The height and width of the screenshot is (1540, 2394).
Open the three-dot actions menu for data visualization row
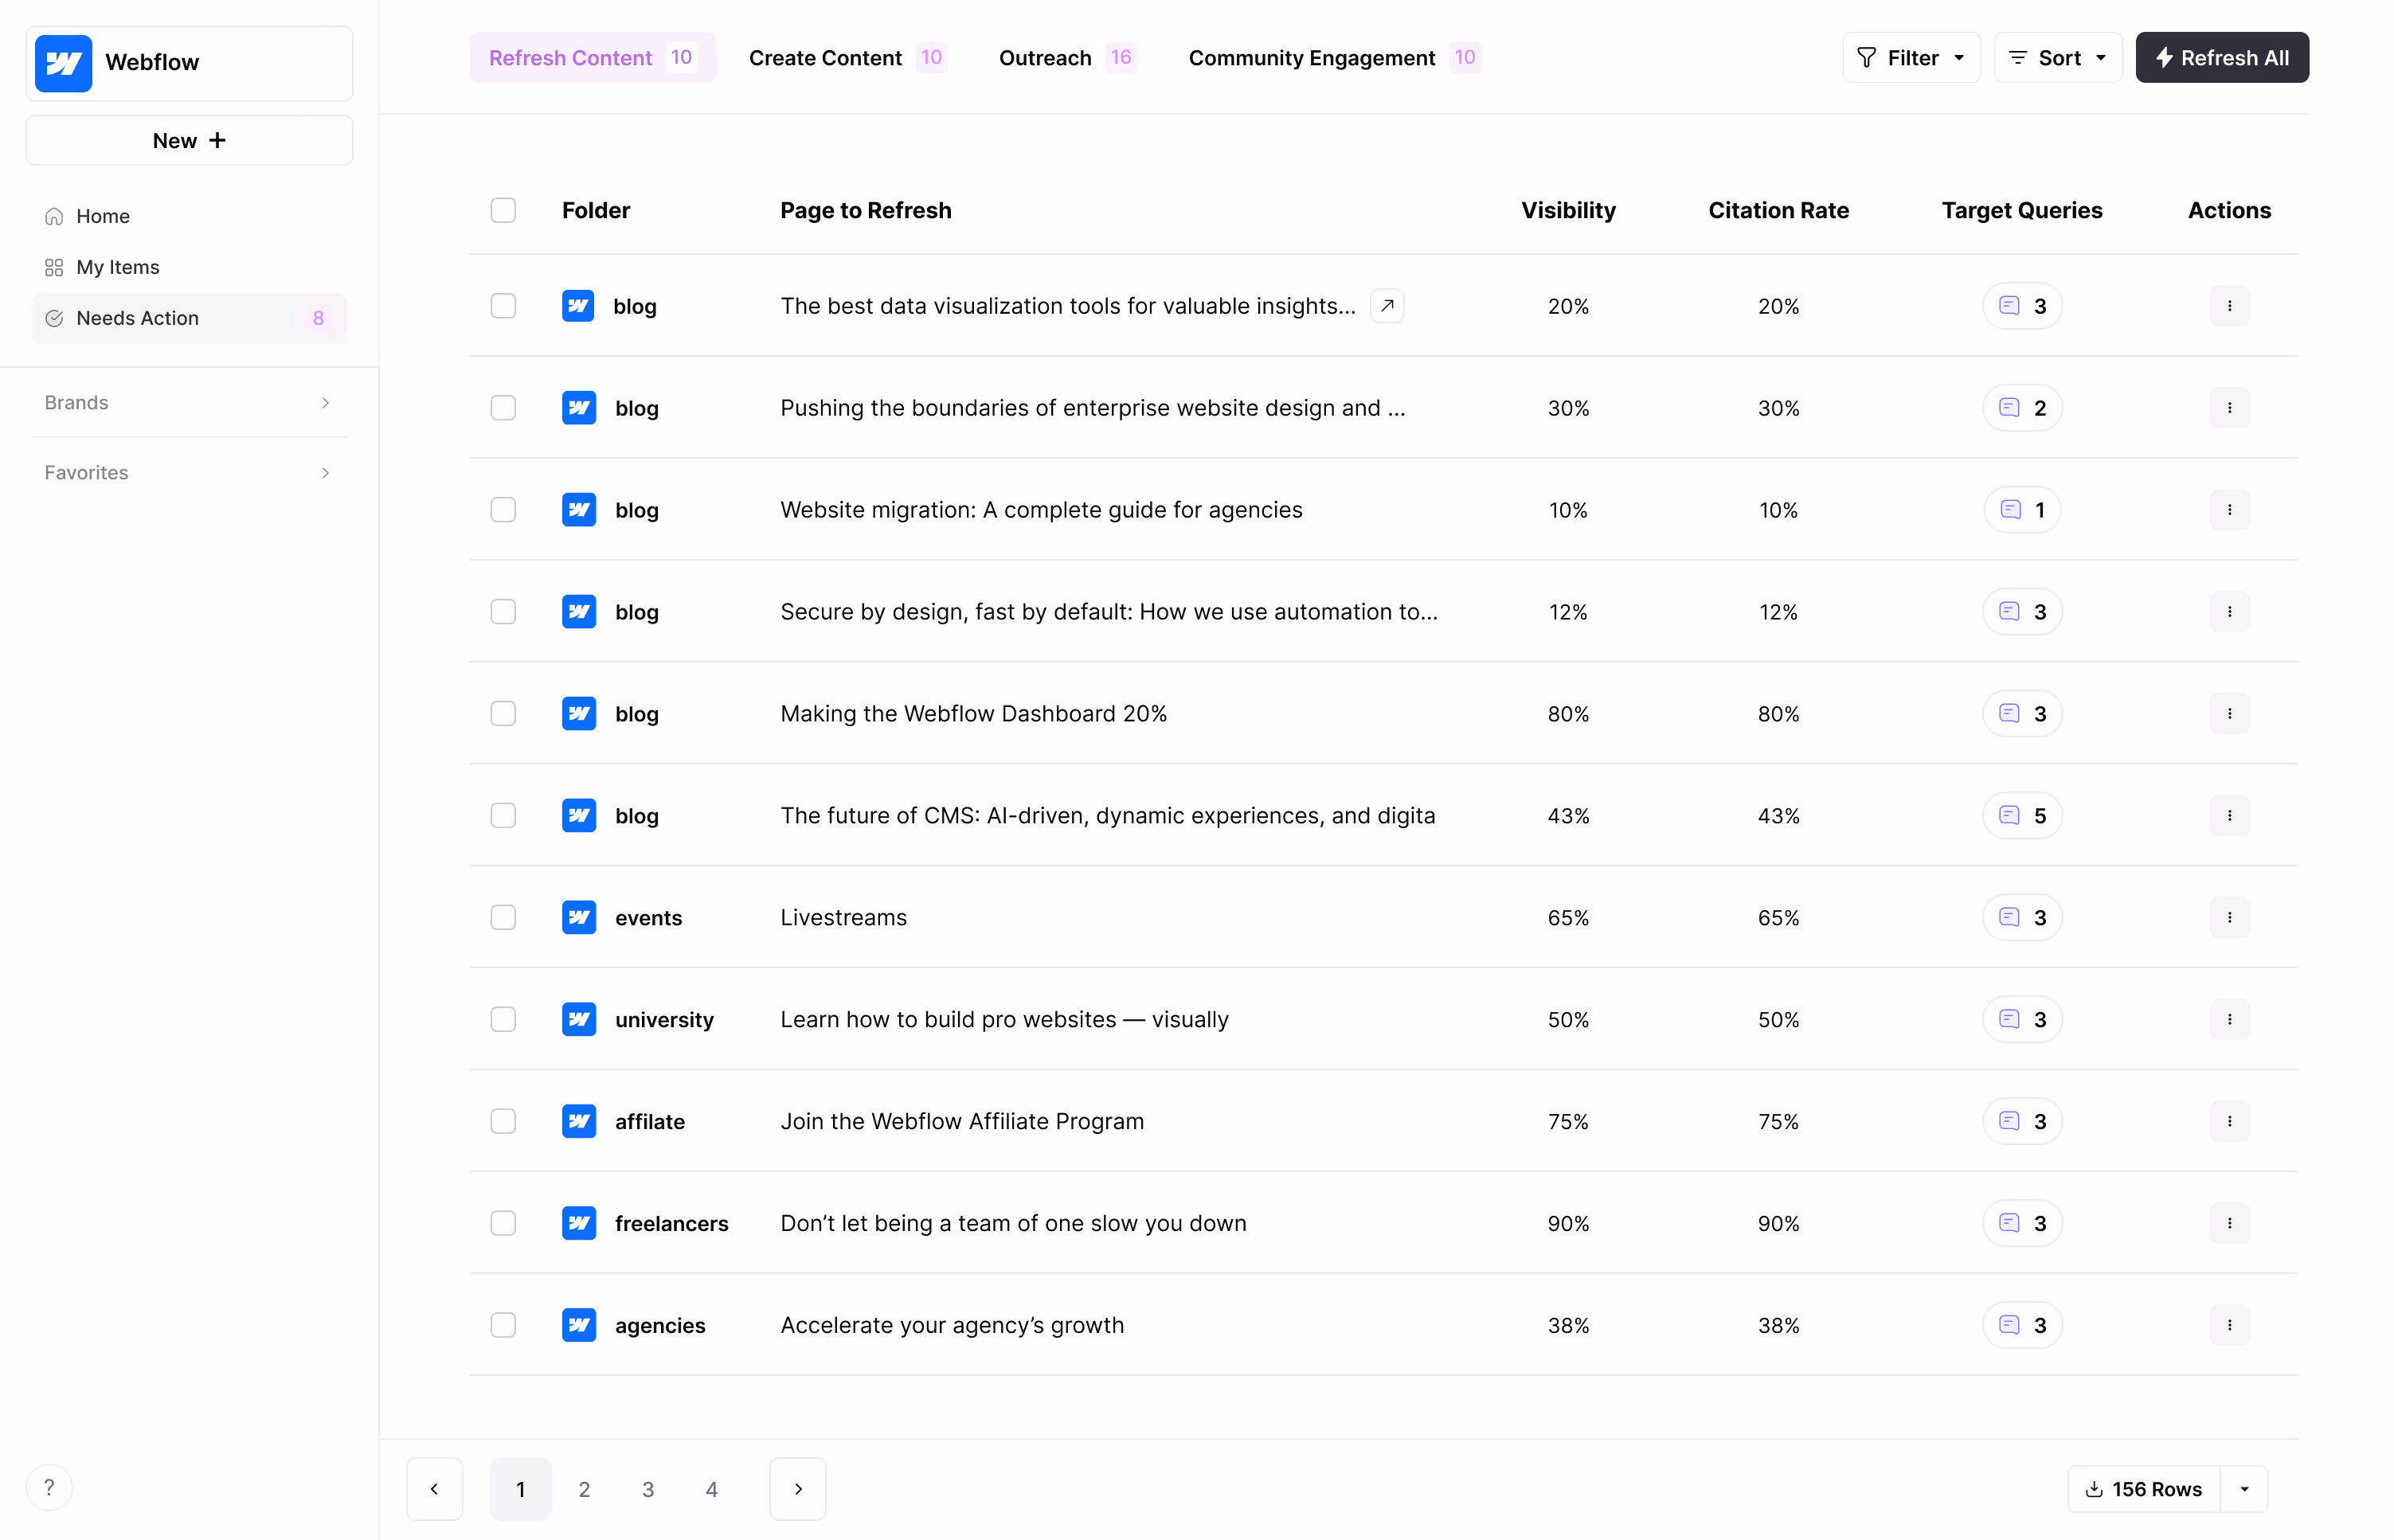(x=2229, y=306)
